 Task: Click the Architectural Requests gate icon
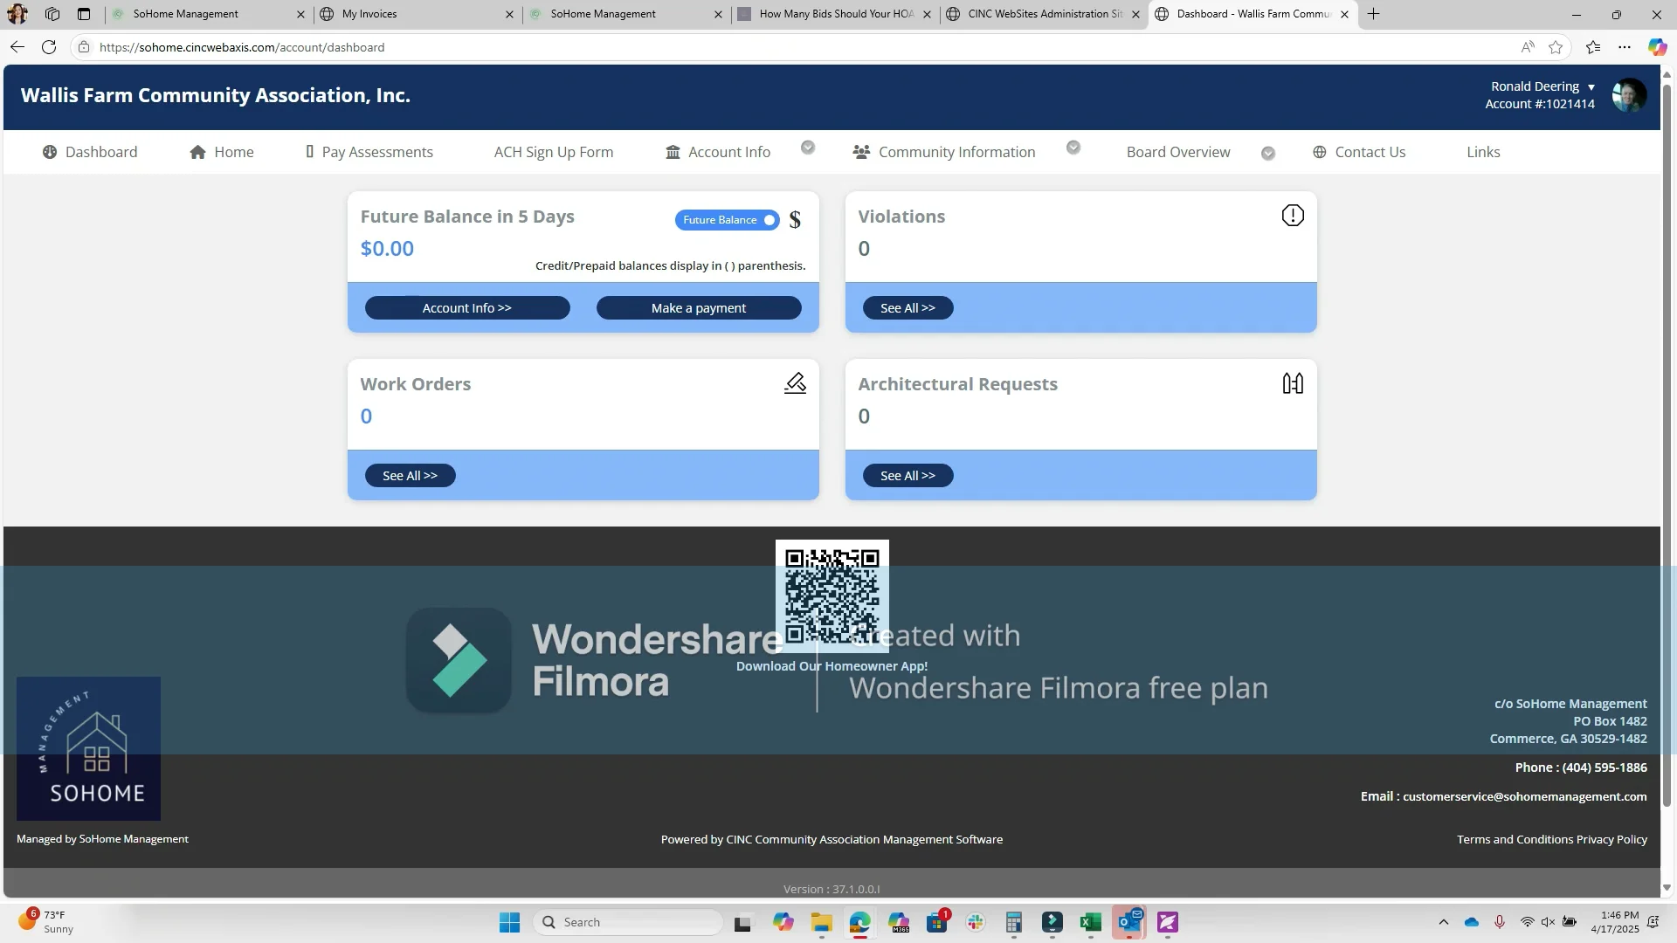(1293, 383)
